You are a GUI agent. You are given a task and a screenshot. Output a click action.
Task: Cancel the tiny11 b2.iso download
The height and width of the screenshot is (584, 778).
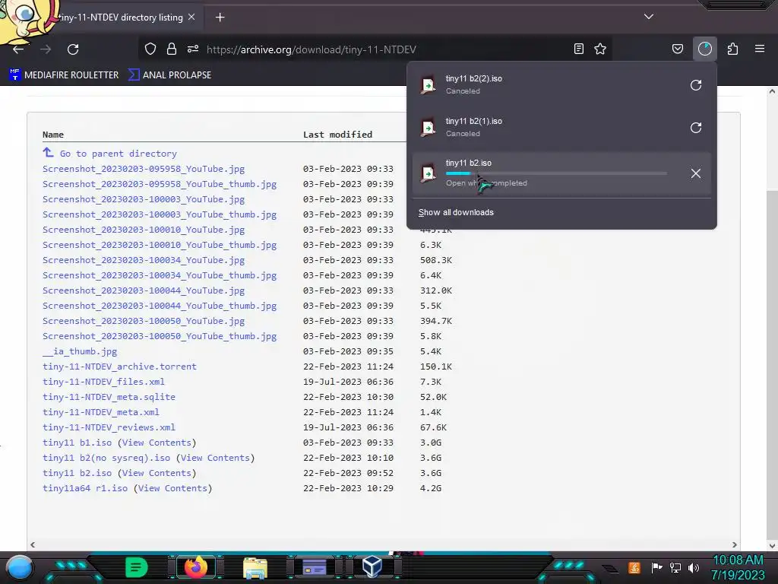point(696,173)
